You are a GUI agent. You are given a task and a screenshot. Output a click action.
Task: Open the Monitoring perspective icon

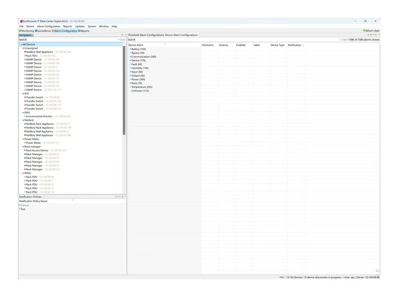(x=20, y=31)
